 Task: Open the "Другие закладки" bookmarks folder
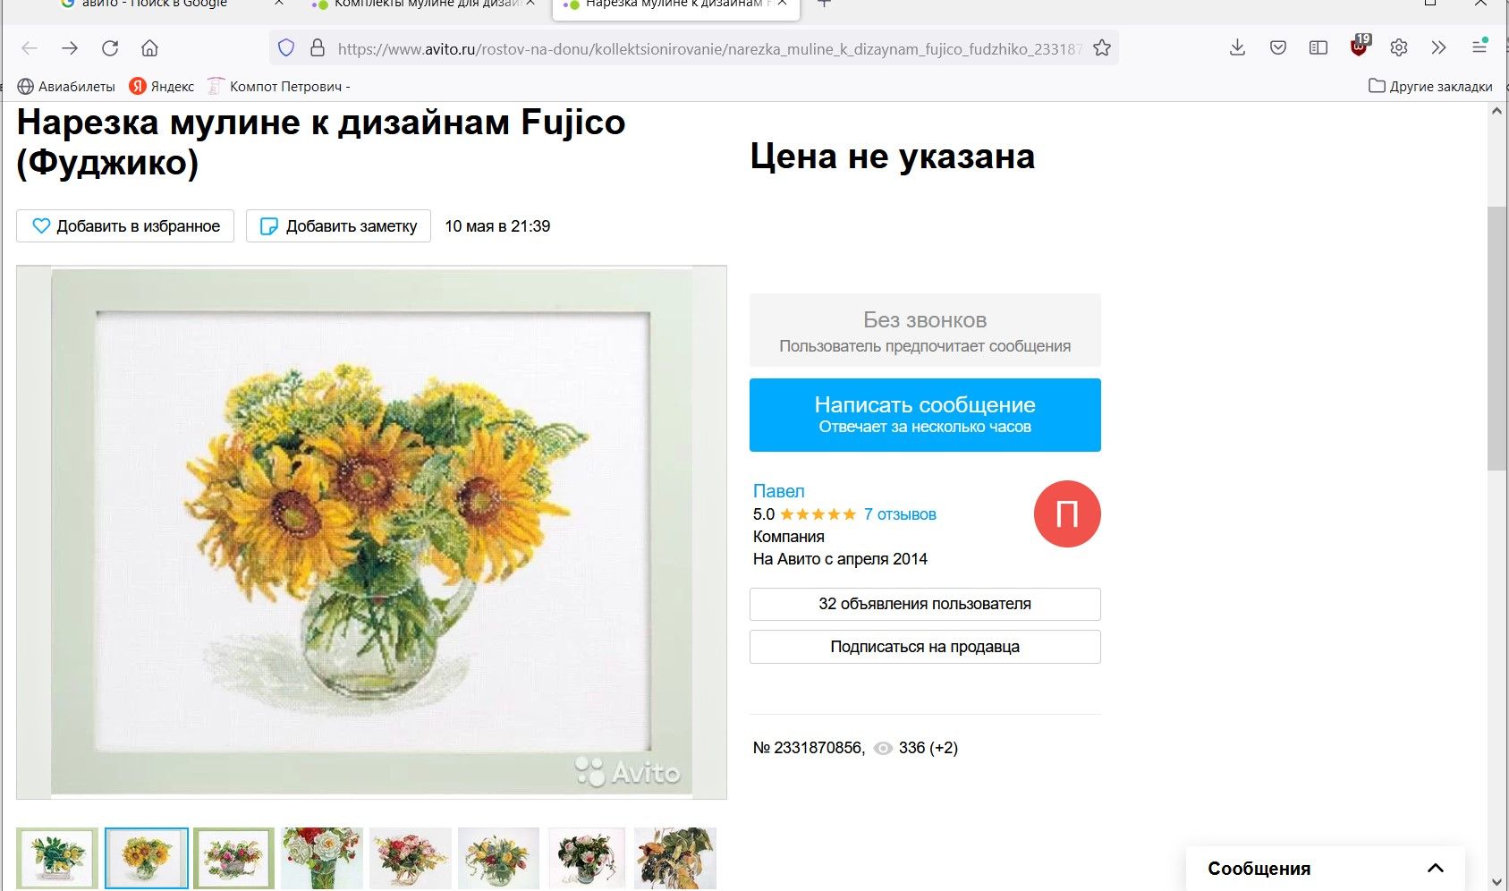tap(1430, 87)
